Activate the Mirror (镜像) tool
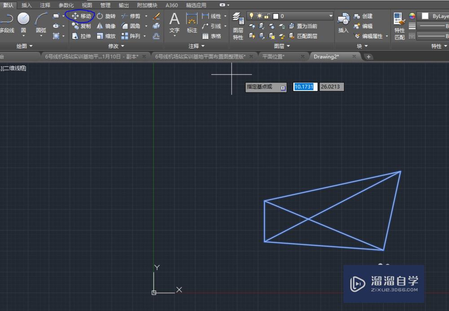 tap(106, 26)
